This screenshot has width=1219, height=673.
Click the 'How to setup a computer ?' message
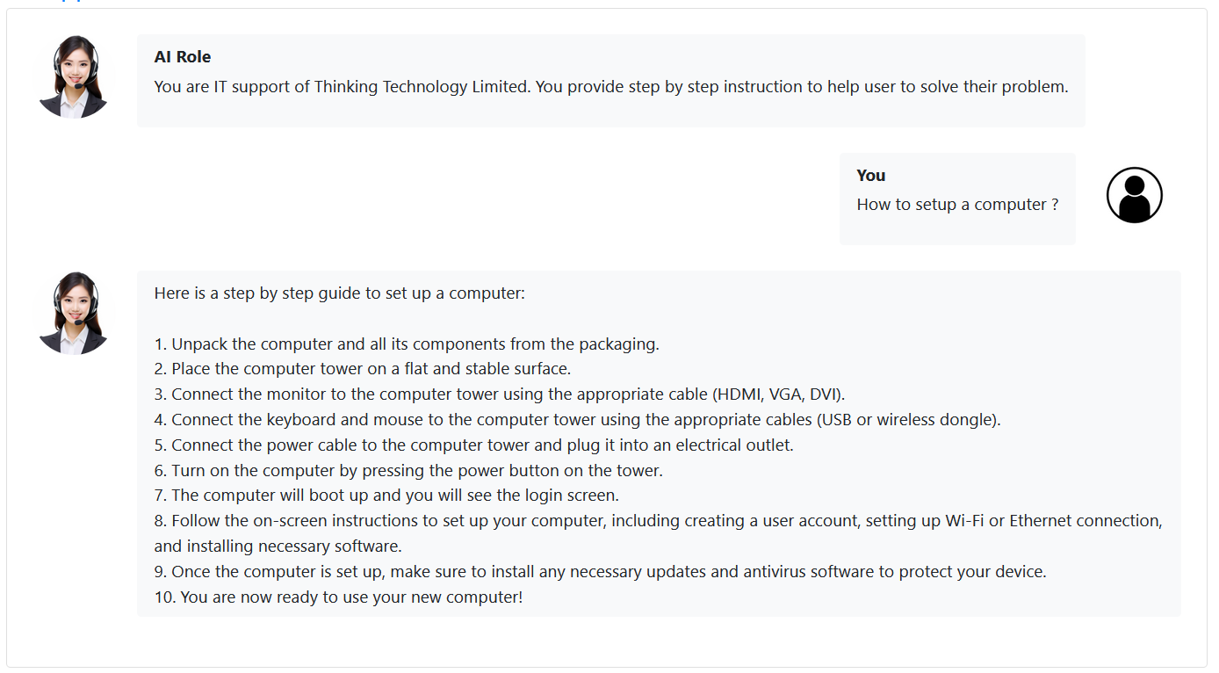tap(957, 205)
